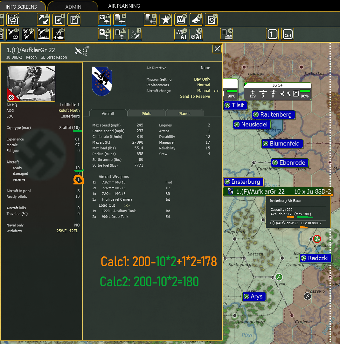
Task: Click the diagonal arrows icon with I badge
Action: click(43, 19)
